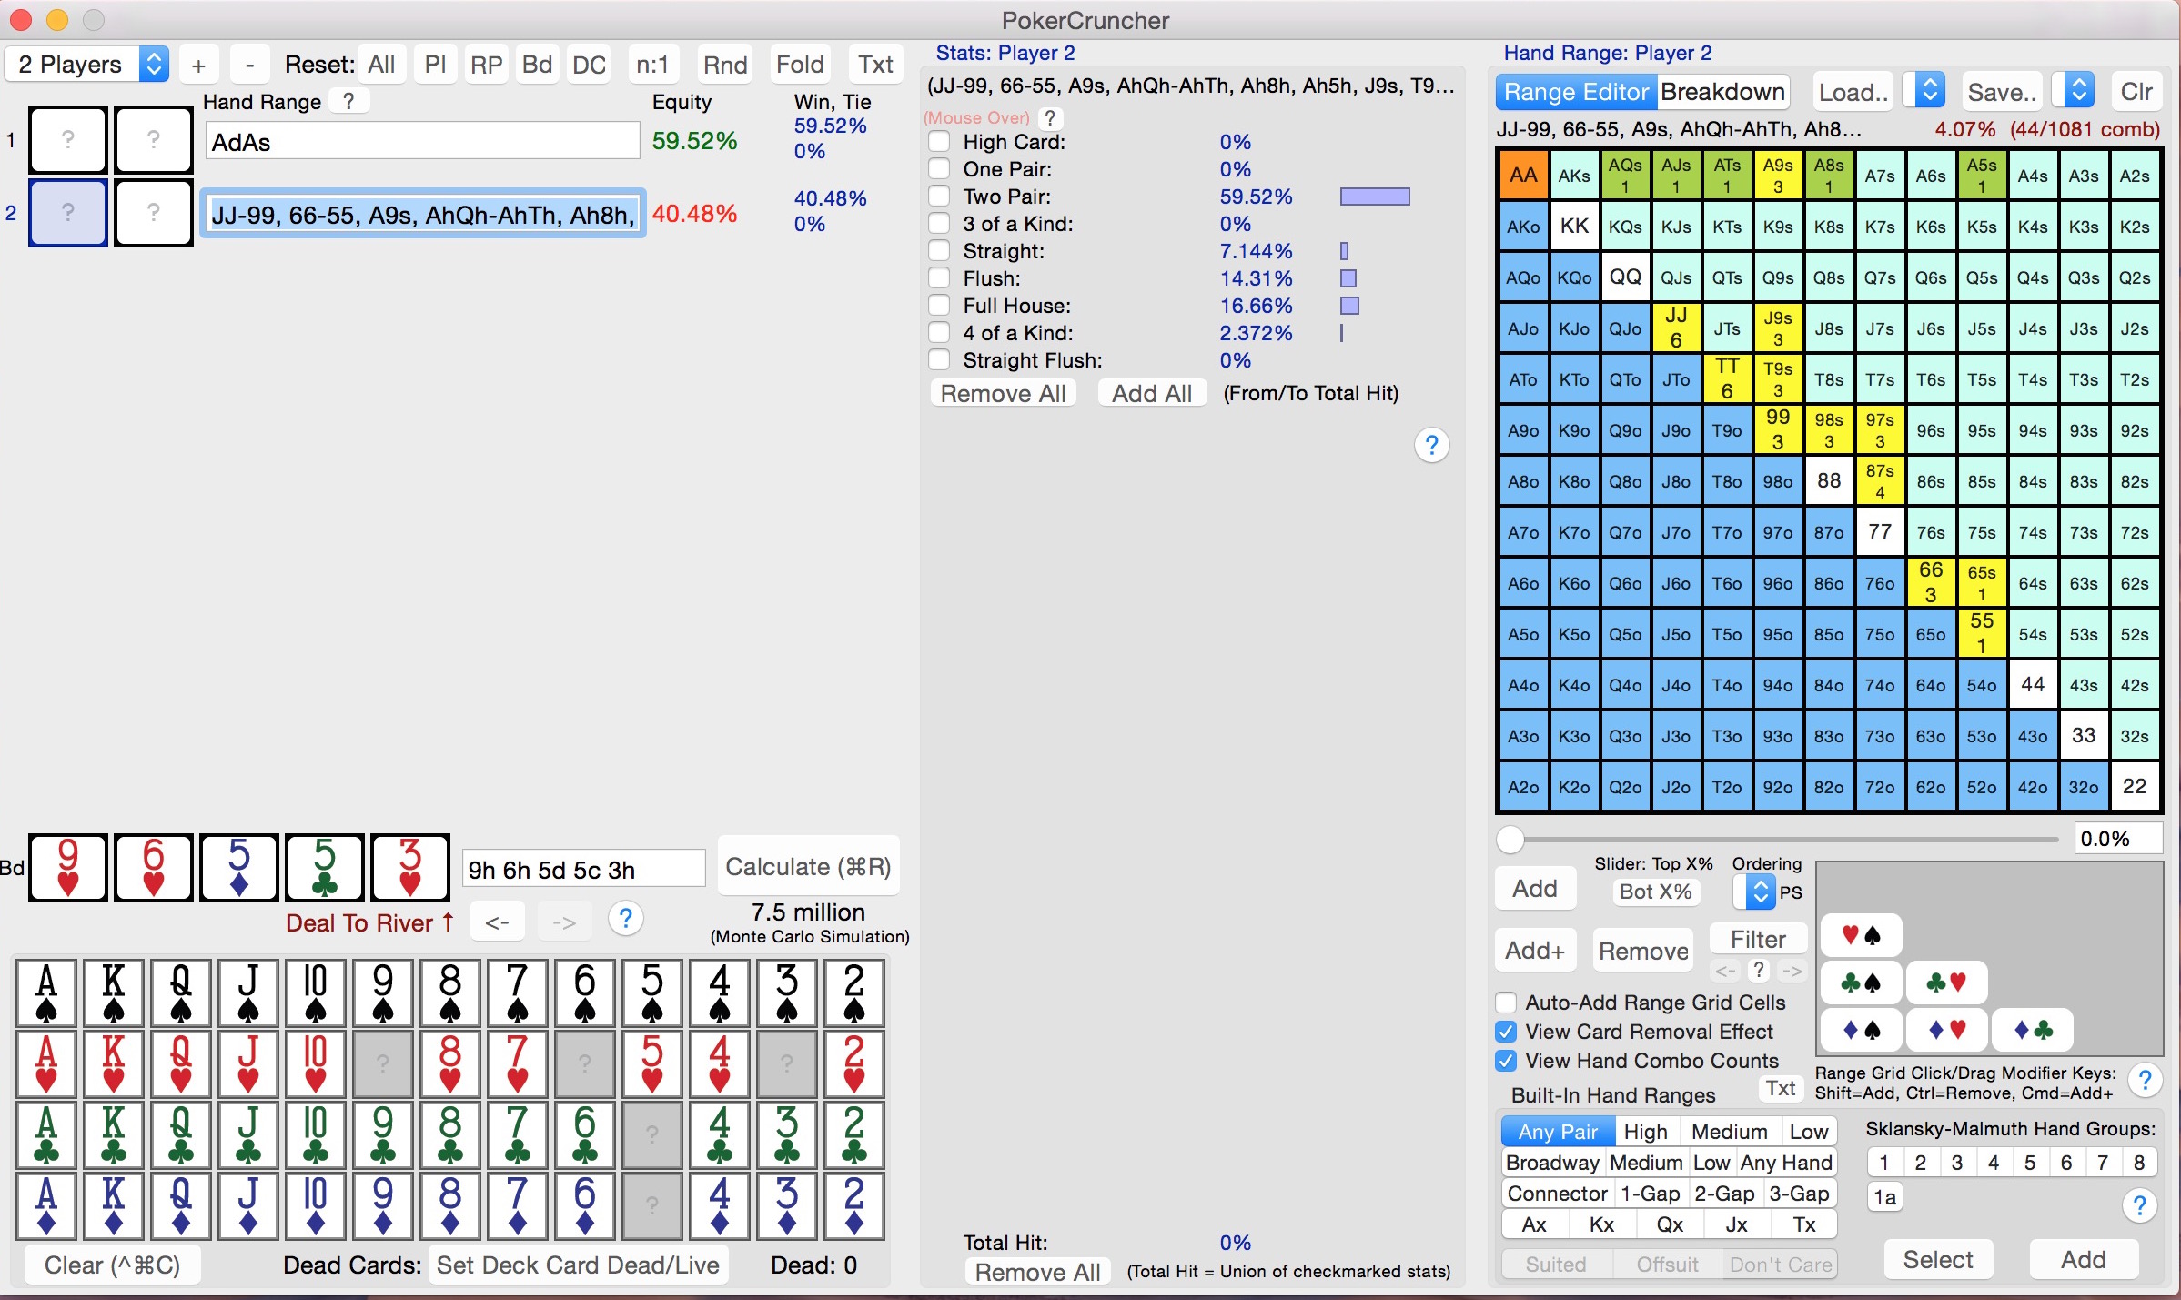Pick the 7 of clubs deck card

(518, 1134)
